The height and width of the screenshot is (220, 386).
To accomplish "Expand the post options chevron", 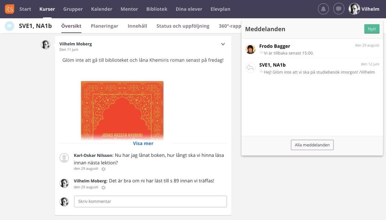I will (x=223, y=44).
